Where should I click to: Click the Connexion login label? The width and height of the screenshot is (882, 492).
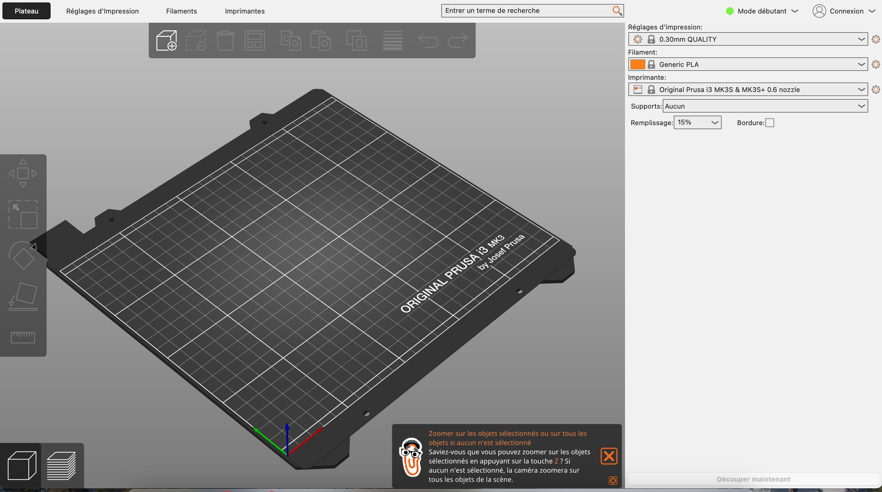[x=846, y=11]
